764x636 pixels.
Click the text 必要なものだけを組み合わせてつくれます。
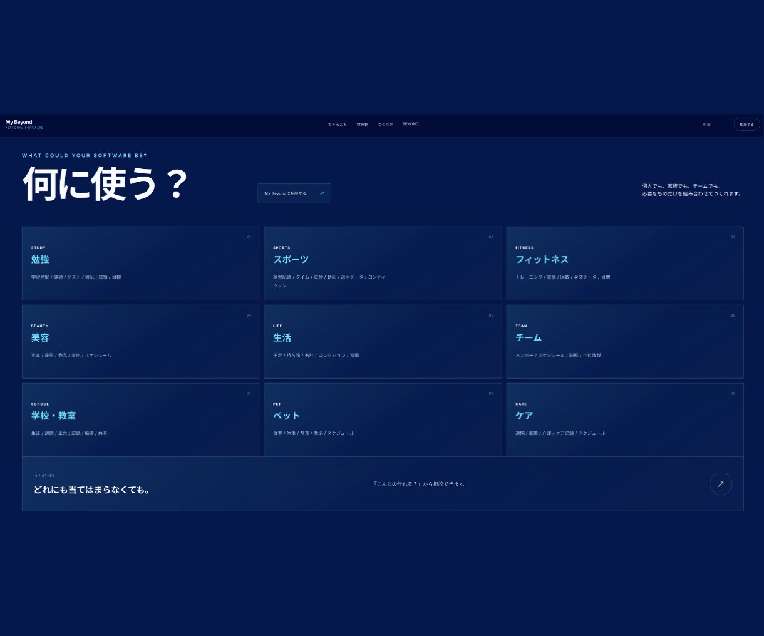(692, 194)
